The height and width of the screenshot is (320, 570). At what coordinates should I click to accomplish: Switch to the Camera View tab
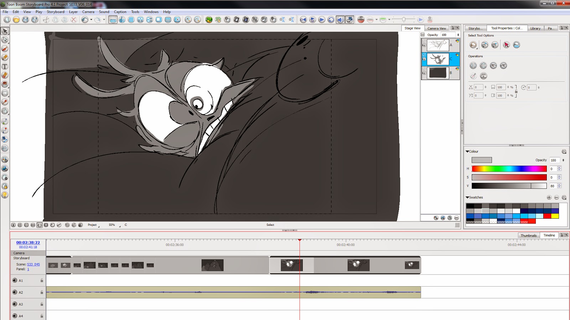coord(437,28)
